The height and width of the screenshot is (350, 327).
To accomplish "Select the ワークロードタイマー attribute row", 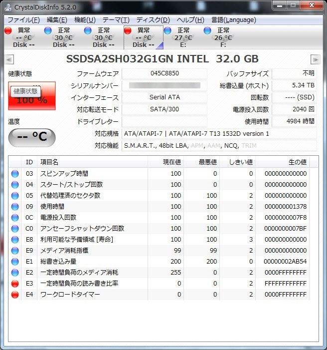I will click(159, 295).
